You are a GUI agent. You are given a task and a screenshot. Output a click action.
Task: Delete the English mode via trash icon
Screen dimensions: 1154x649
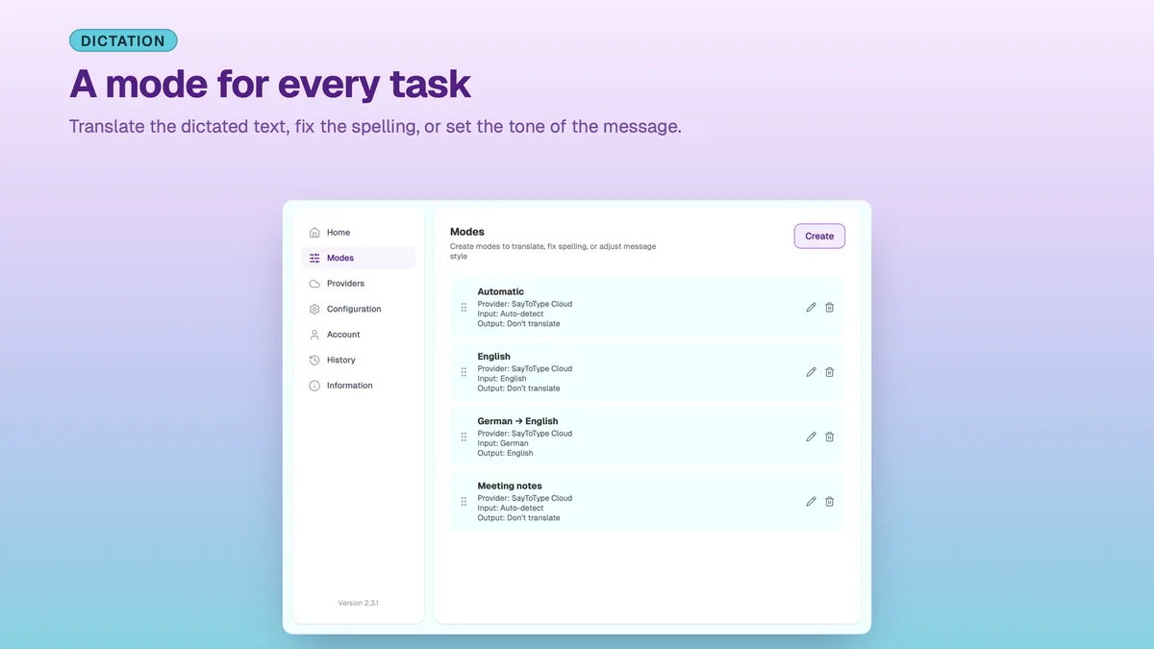point(829,372)
